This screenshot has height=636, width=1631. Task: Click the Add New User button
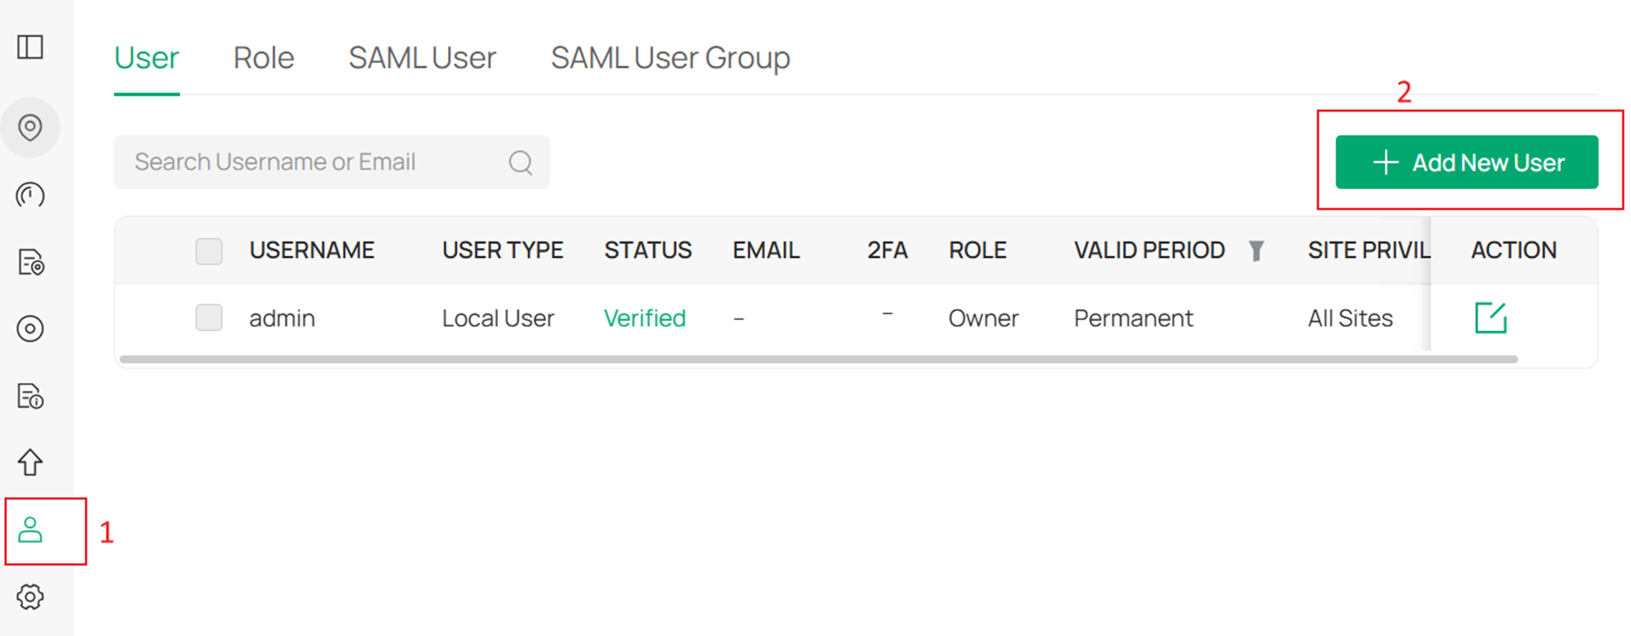pyautogui.click(x=1466, y=162)
